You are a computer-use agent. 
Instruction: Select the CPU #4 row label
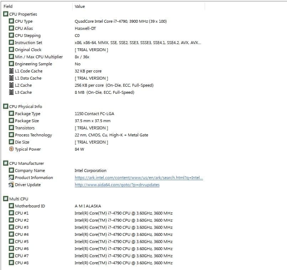(22, 234)
